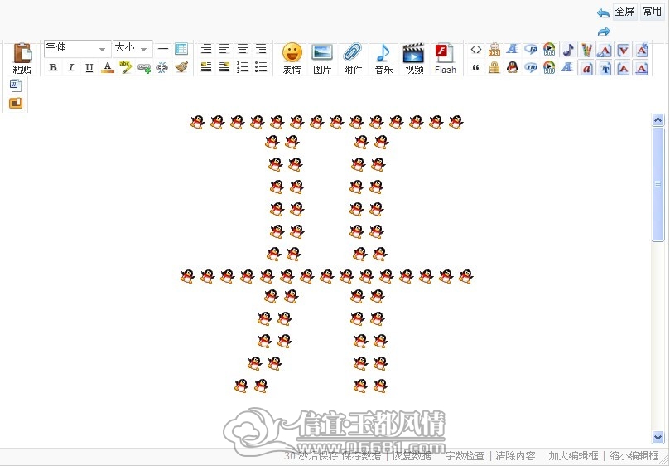Click the insert table grid icon
Viewport: 670px width, 466px height.
pos(181,49)
